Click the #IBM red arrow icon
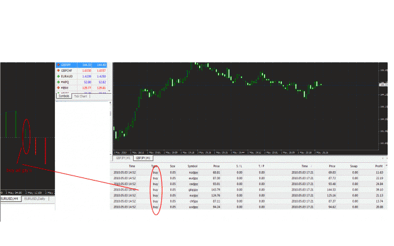The height and width of the screenshot is (246, 394). pyautogui.click(x=58, y=88)
